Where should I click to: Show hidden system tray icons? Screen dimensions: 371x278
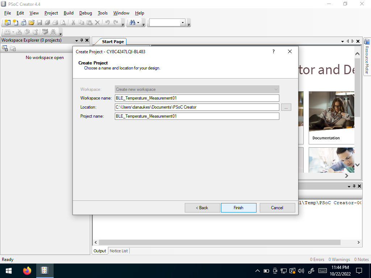coord(258,271)
